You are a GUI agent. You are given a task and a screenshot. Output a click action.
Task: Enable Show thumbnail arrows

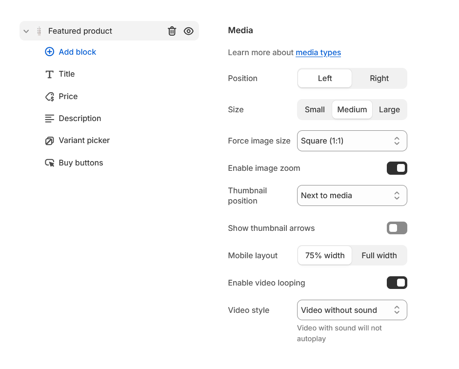point(397,228)
